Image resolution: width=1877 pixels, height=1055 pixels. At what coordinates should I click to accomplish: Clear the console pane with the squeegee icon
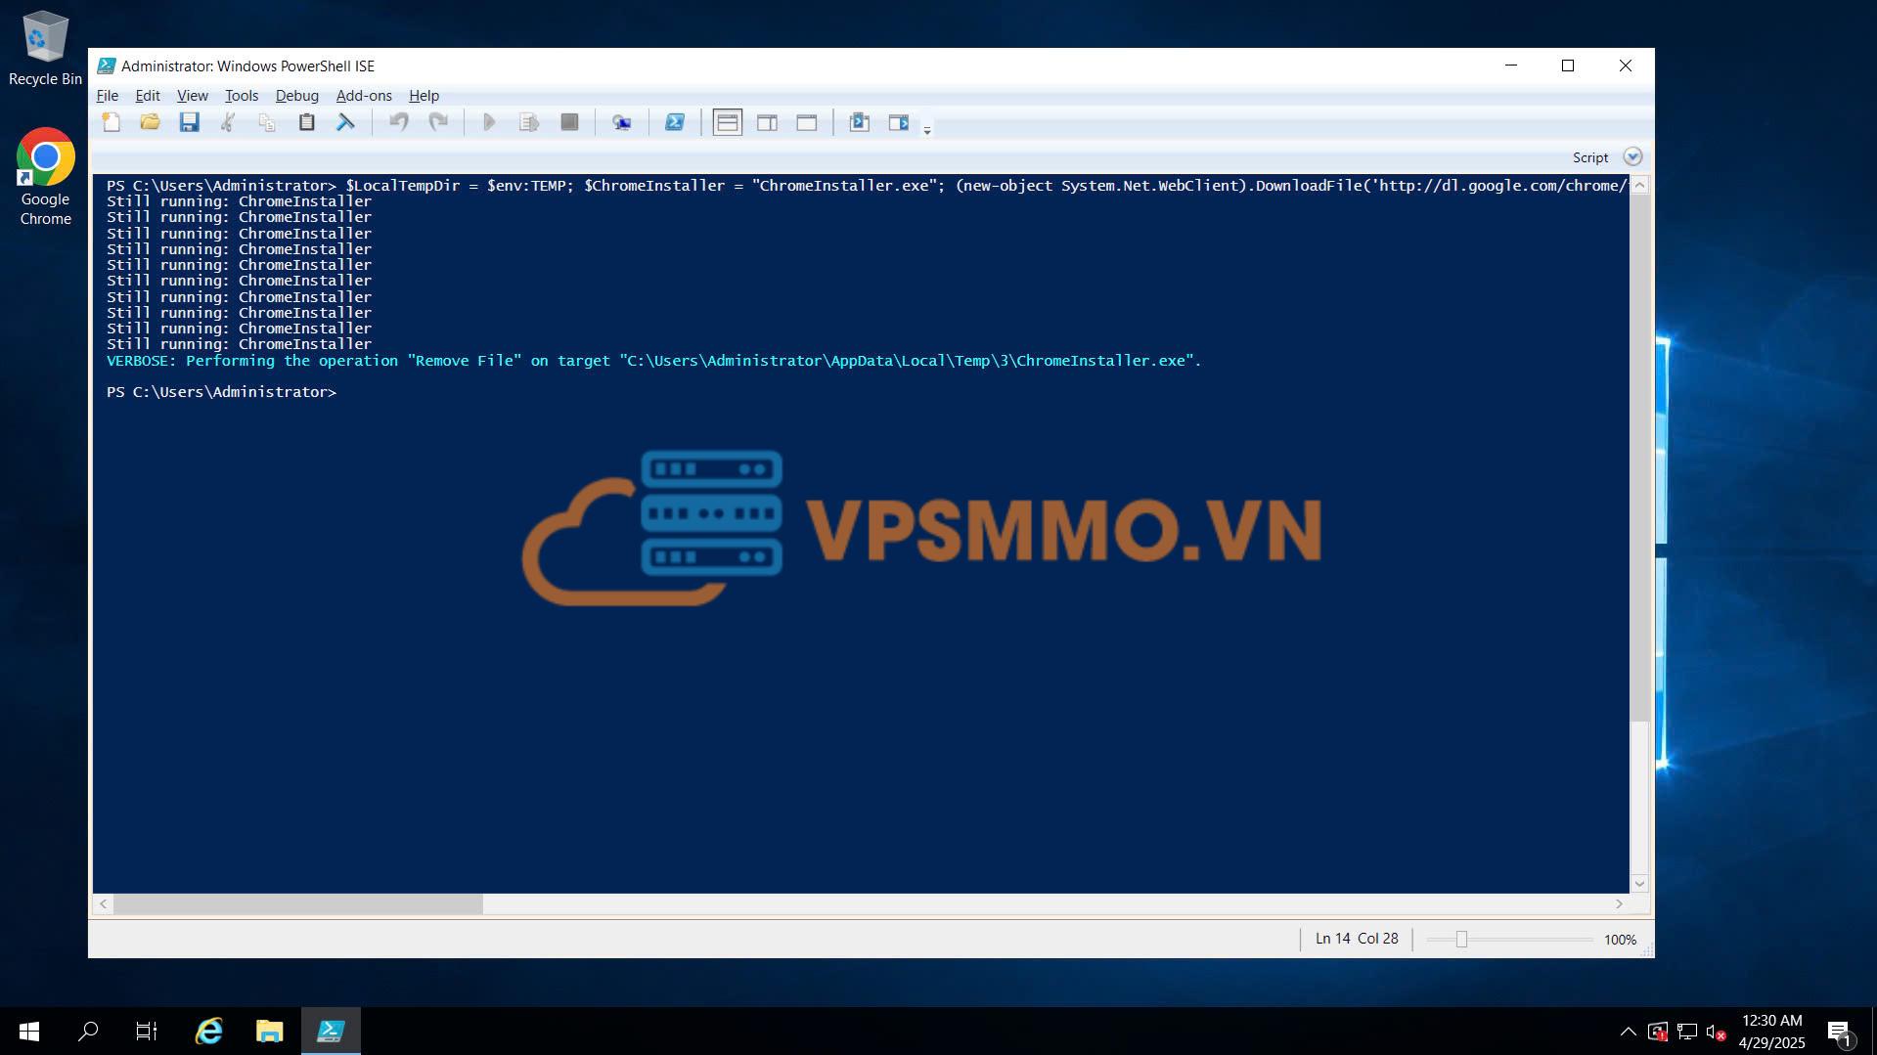click(x=345, y=122)
